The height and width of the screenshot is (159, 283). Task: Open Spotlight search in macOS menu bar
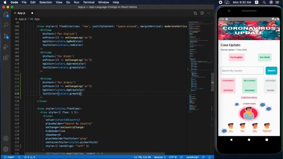pyautogui.click(x=264, y=2)
